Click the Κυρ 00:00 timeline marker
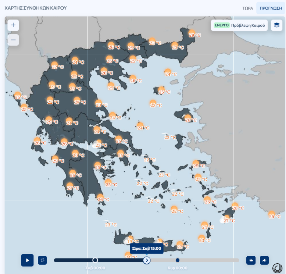The image size is (286, 274). pyautogui.click(x=177, y=268)
